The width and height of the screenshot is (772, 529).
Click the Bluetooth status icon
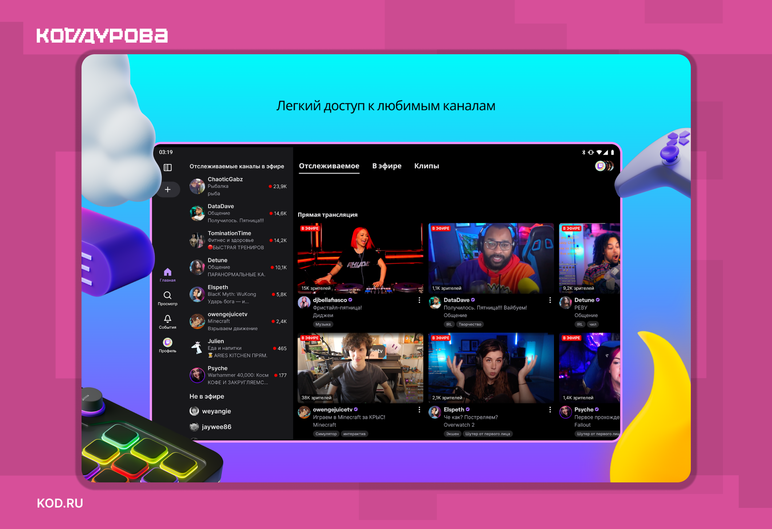point(583,152)
